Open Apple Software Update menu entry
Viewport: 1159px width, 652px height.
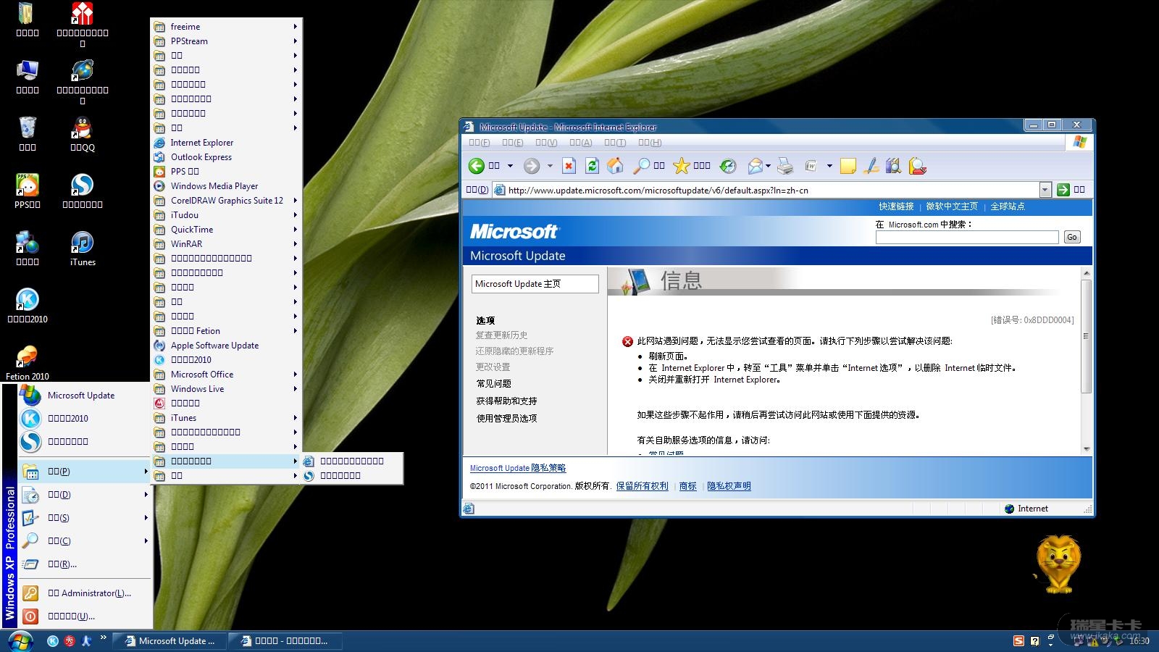[x=226, y=346]
